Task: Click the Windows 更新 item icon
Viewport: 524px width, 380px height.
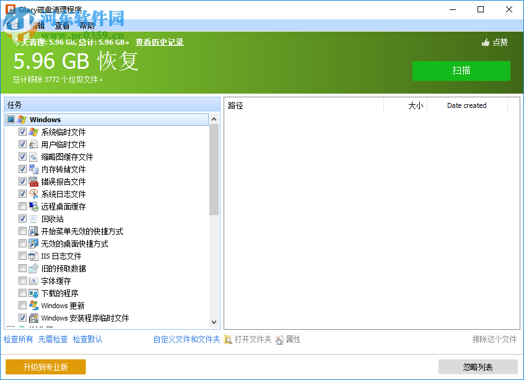Action: [x=33, y=305]
